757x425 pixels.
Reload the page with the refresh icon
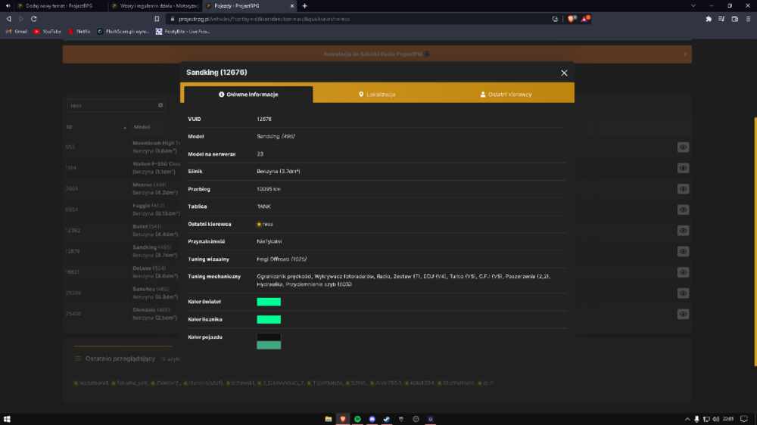pos(34,19)
